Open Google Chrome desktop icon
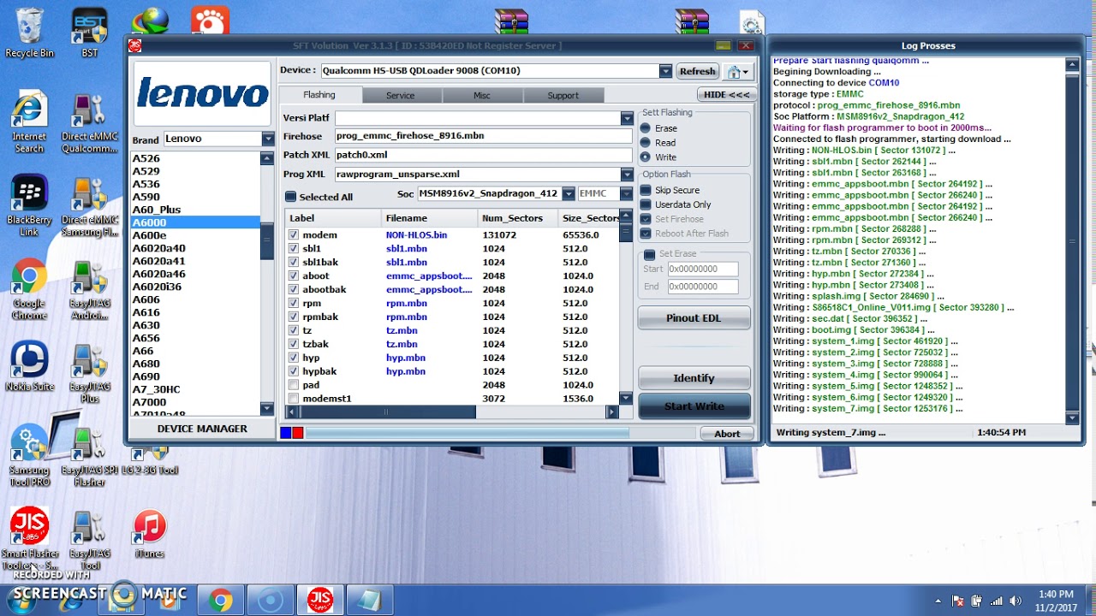The height and width of the screenshot is (616, 1096). (29, 289)
